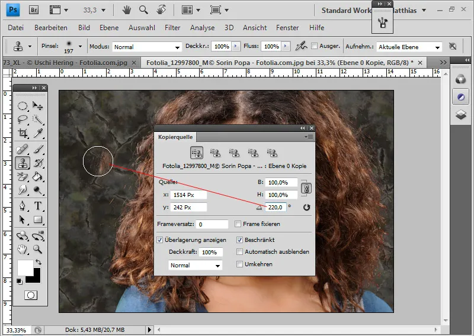Select the Smudge finger tool
474x336 pixels.
pyautogui.click(x=23, y=190)
